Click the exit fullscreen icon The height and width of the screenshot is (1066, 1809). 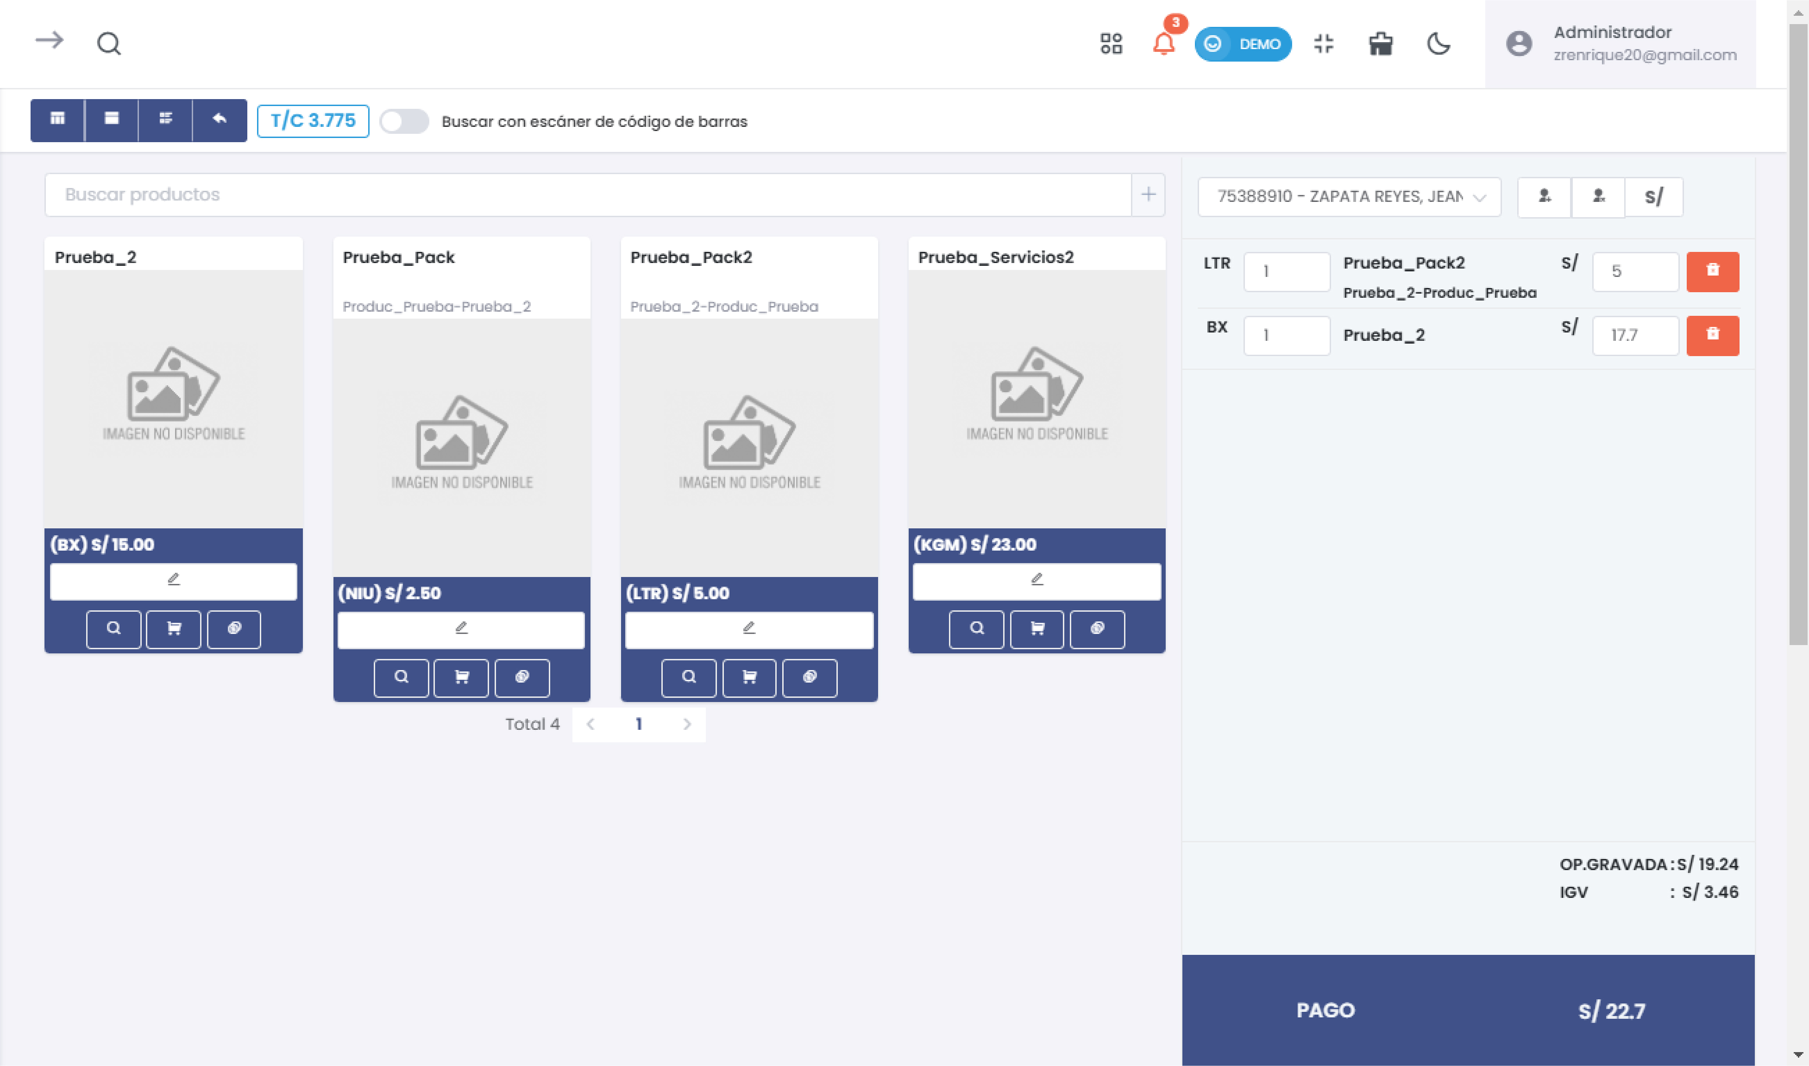click(x=1323, y=44)
